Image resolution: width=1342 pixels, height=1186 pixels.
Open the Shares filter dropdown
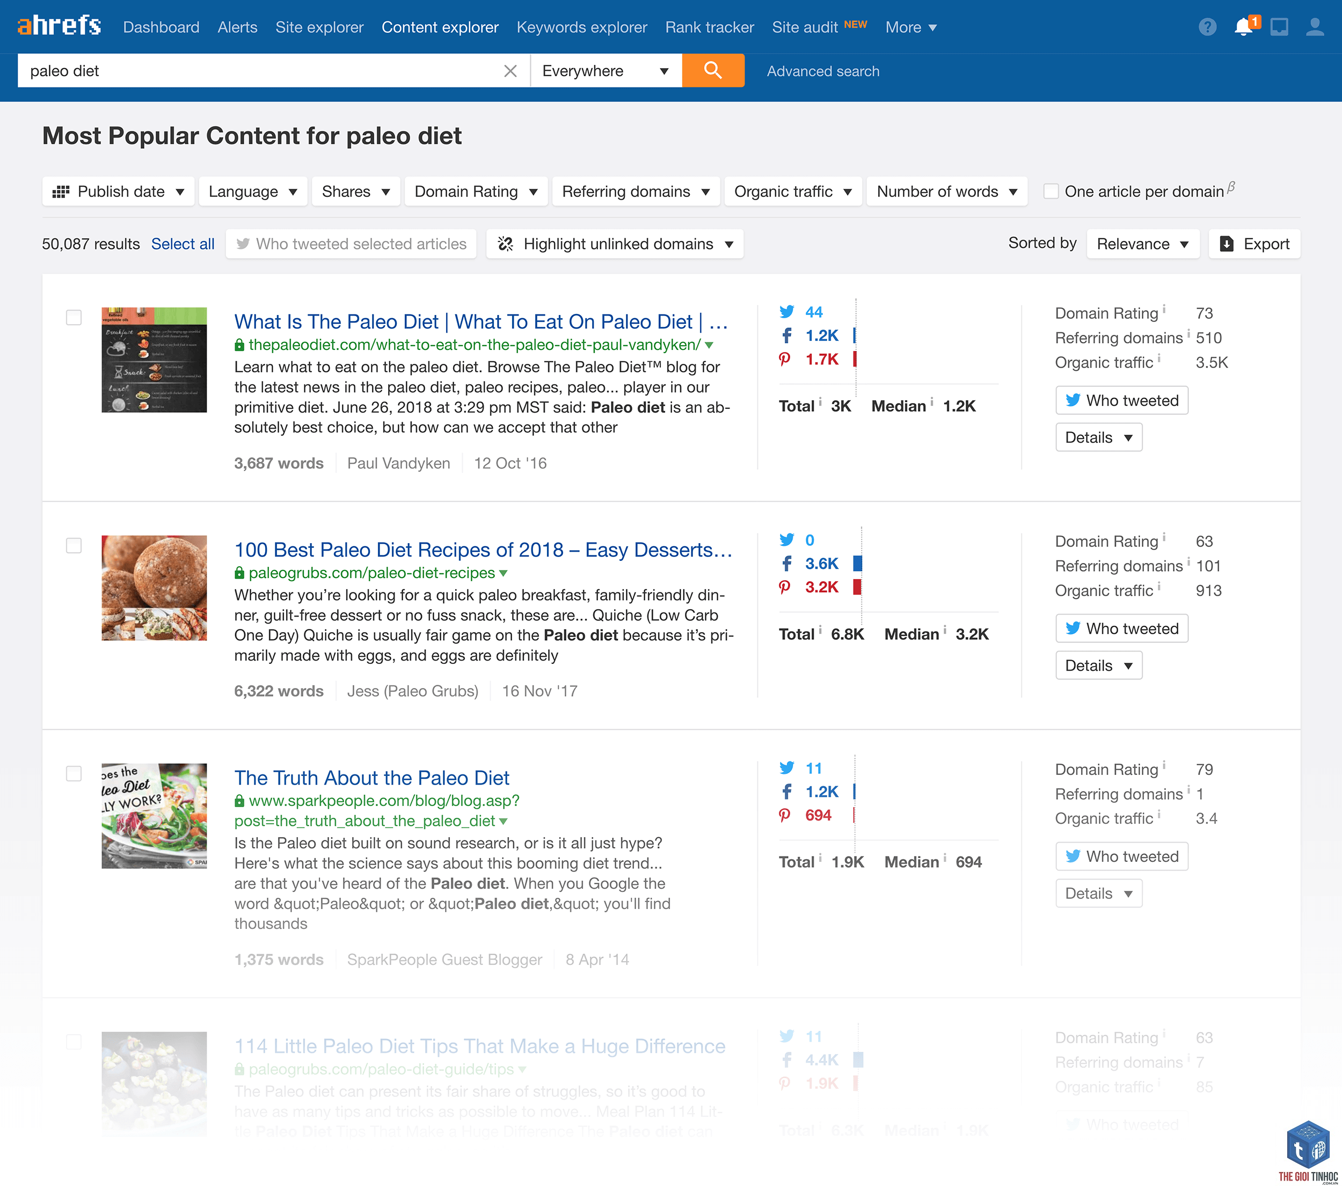356,192
